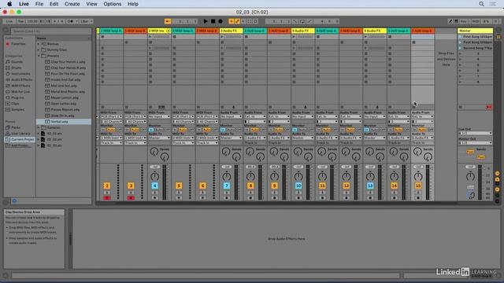Open the View menu
The width and height of the screenshot is (504, 283).
pos(91,4)
